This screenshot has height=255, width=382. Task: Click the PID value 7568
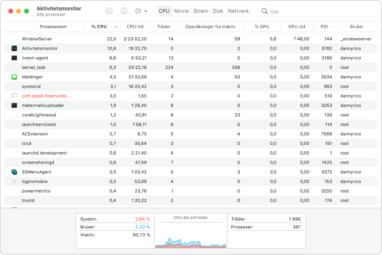pyautogui.click(x=327, y=134)
